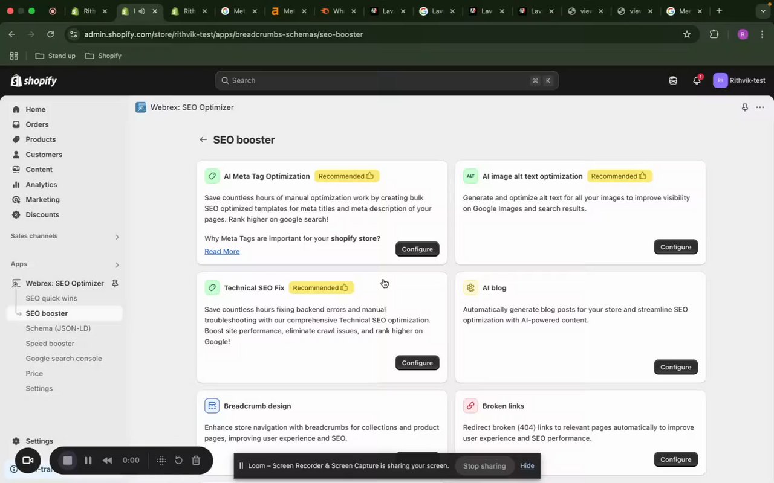
Task: Click the AI blog gear icon
Action: tap(470, 288)
